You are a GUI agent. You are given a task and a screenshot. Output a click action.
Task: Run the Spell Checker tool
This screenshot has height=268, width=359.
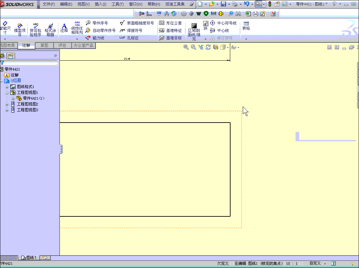tap(35, 30)
